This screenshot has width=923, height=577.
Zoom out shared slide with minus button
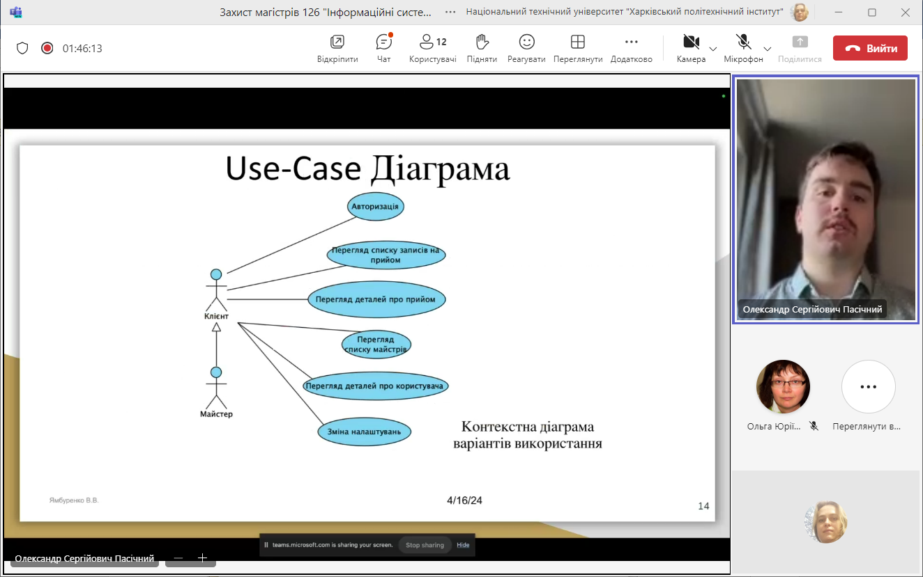(x=178, y=558)
